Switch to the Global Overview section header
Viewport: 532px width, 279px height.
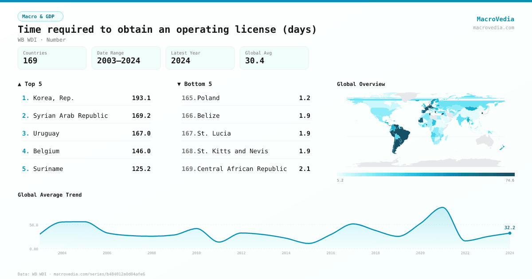pos(361,84)
